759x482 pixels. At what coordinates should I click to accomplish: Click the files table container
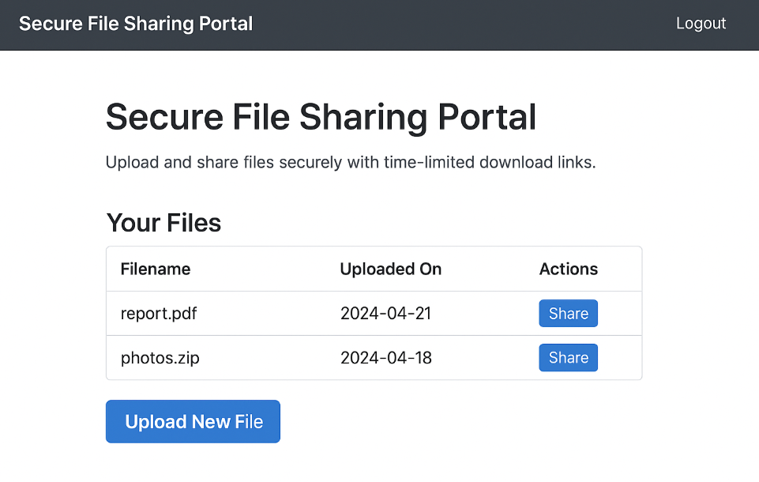[x=374, y=312]
